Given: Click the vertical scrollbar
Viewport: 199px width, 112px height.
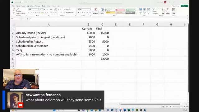Looking at the screenshot, I should point(188,58).
